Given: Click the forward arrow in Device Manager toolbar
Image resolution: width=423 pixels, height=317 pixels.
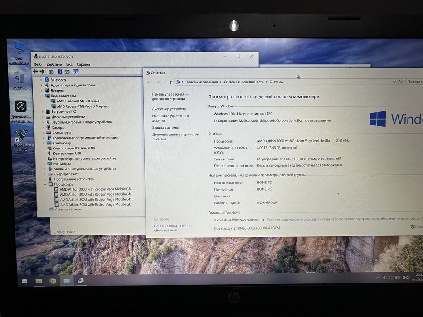Looking at the screenshot, I should 42,72.
